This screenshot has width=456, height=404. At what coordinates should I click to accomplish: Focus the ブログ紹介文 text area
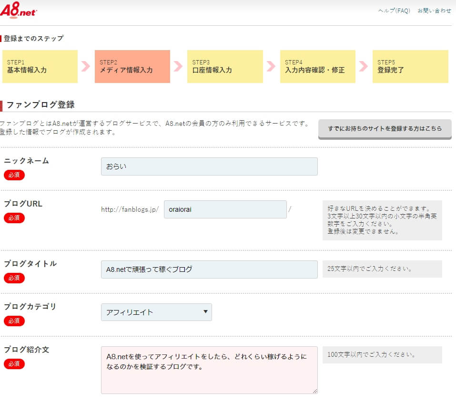pyautogui.click(x=209, y=370)
